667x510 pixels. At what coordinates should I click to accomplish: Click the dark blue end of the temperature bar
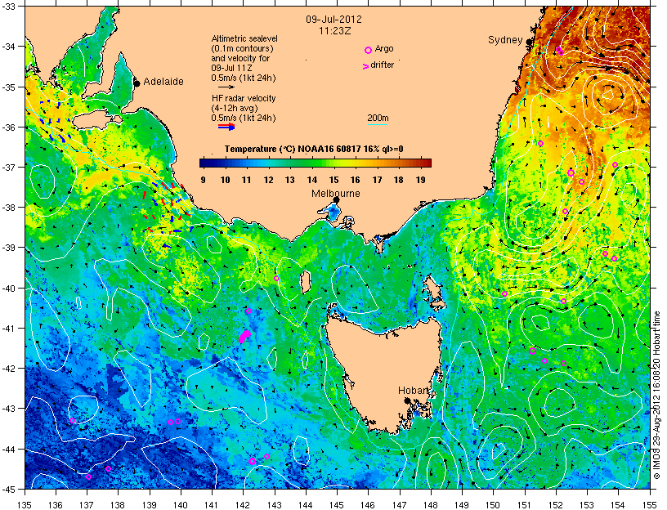(x=205, y=163)
